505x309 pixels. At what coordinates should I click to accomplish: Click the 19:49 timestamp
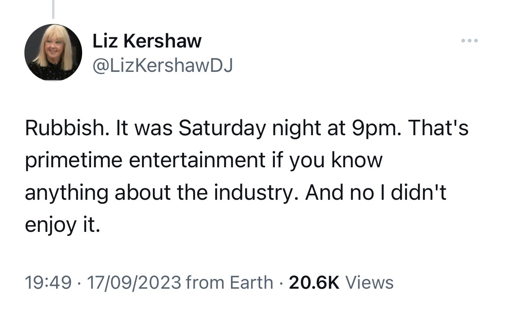coord(48,283)
